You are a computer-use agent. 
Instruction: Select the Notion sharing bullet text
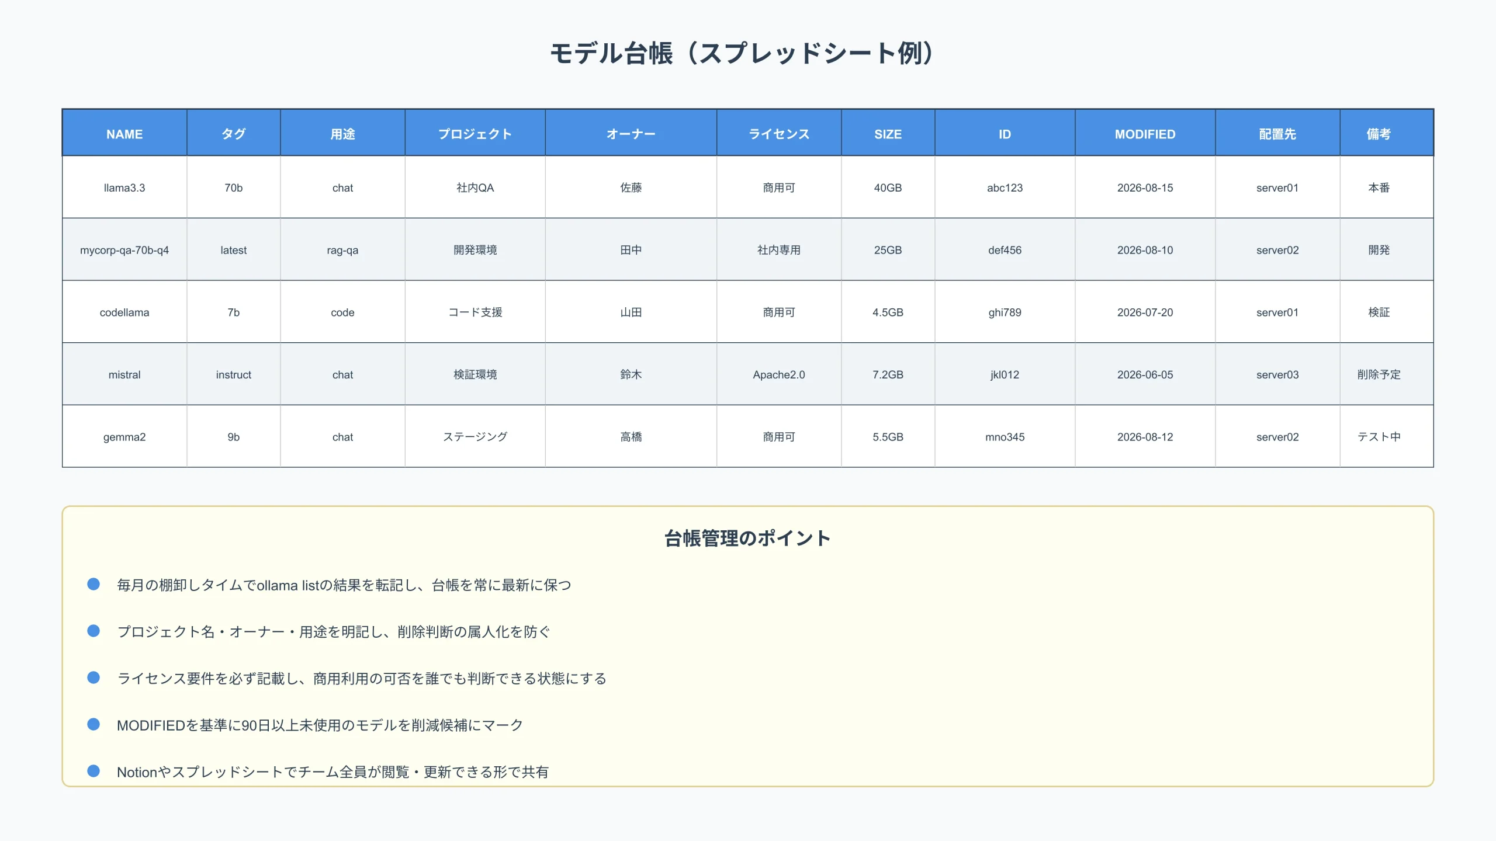click(x=333, y=772)
